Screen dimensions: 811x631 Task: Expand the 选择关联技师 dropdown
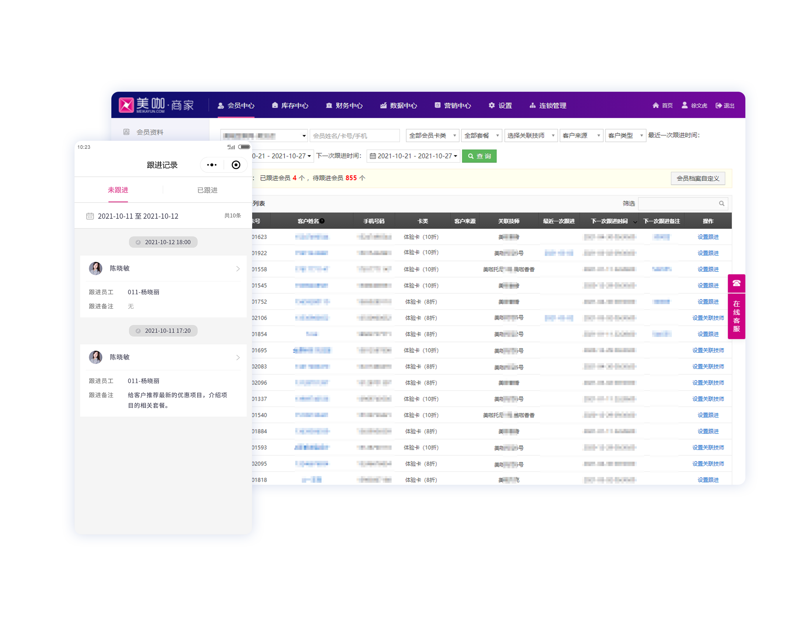[530, 136]
